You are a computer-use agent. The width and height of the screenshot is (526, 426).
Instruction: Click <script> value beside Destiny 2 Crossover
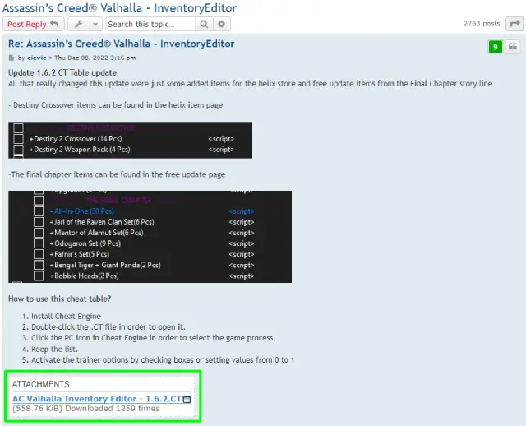(x=221, y=139)
